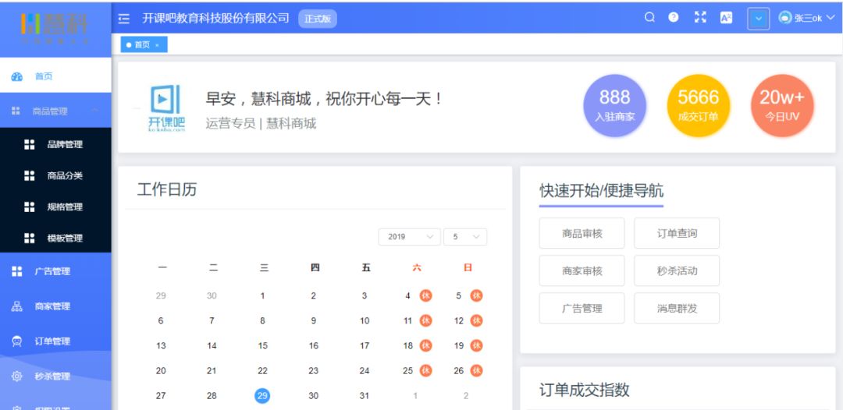Image resolution: width=843 pixels, height=410 pixels.
Task: Open the 张三ok user dropdown
Action: [806, 18]
